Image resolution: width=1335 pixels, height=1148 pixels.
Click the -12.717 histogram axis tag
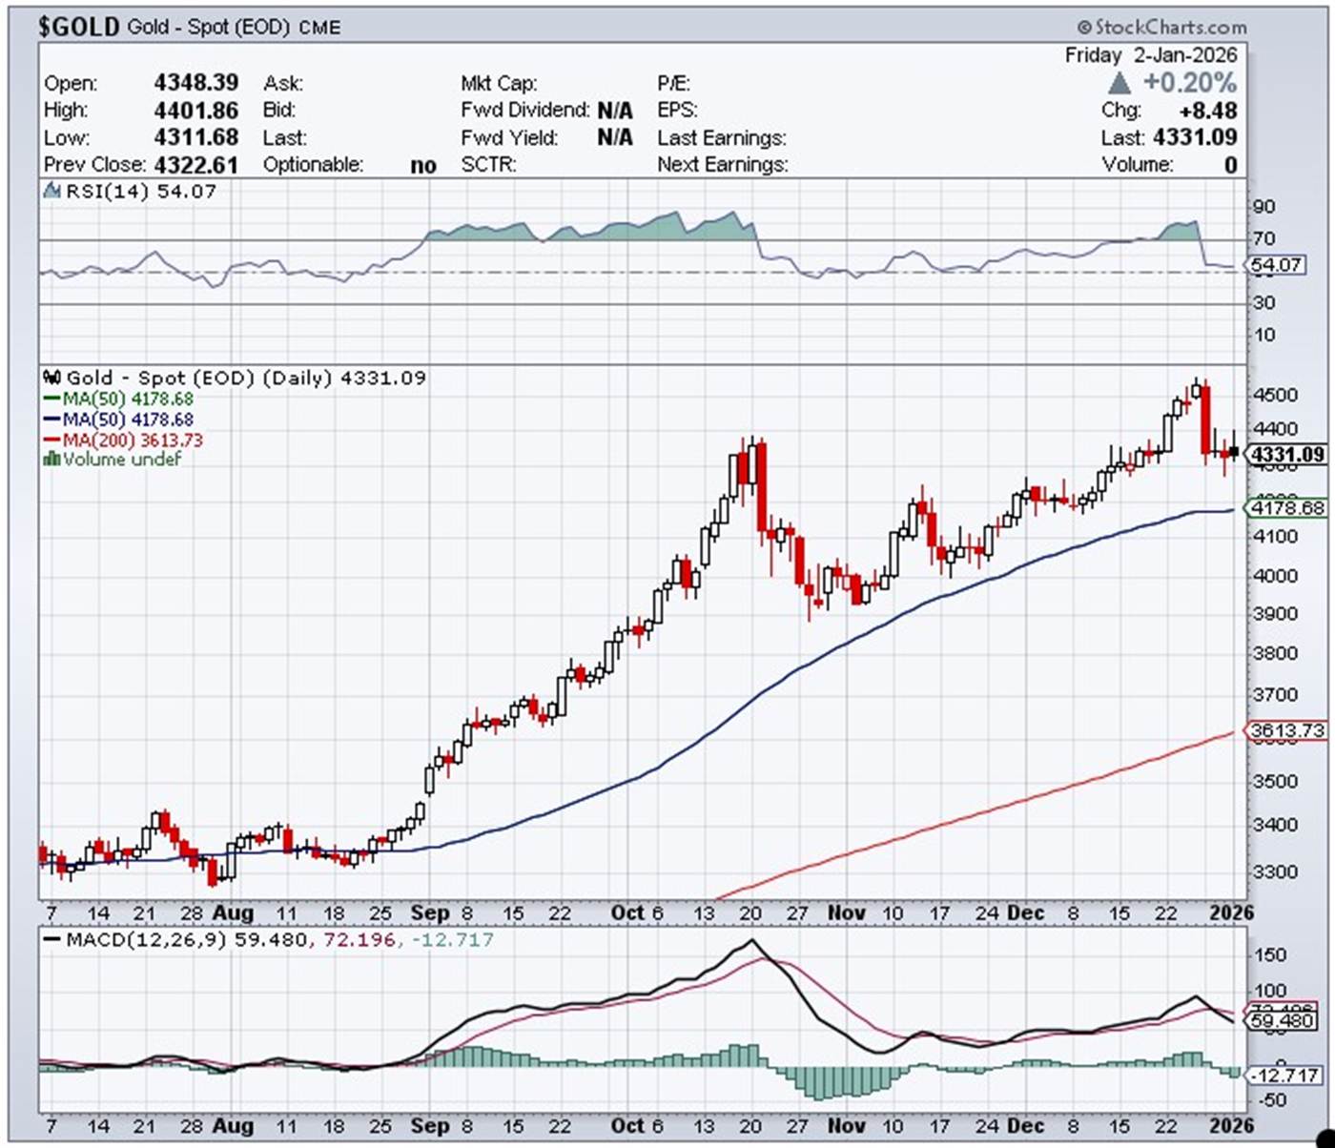click(x=1286, y=1076)
